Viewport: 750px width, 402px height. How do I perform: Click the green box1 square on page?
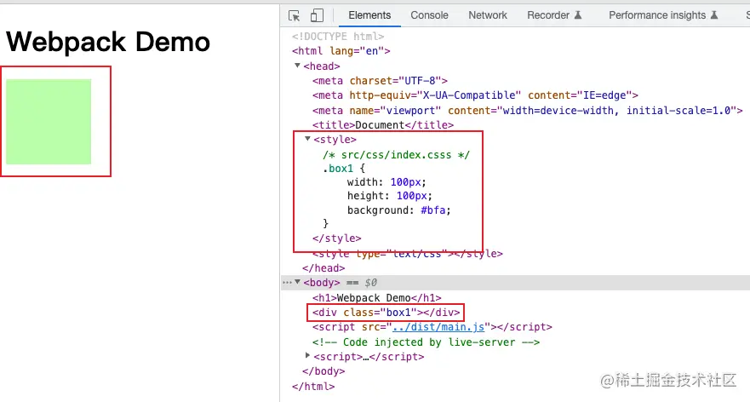(x=49, y=122)
